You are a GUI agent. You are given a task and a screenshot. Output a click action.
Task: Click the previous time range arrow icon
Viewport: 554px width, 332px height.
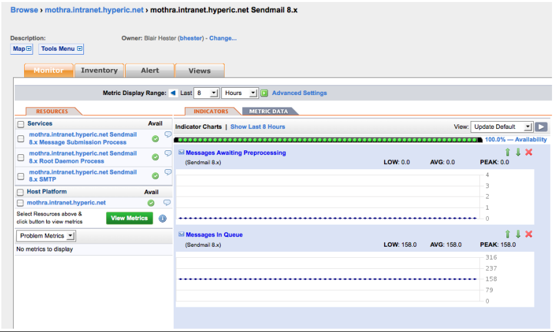point(173,93)
